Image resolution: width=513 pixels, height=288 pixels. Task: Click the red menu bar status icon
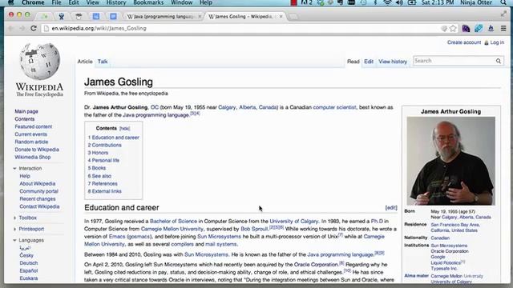tap(294, 2)
